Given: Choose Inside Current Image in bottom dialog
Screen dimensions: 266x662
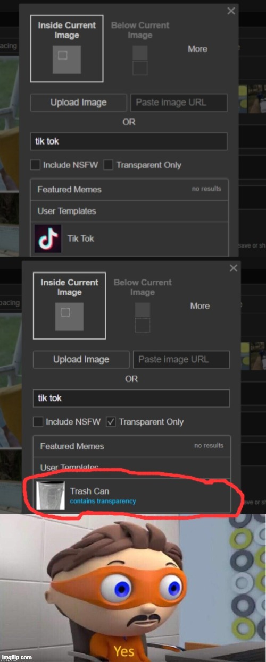Looking at the screenshot, I should [69, 305].
